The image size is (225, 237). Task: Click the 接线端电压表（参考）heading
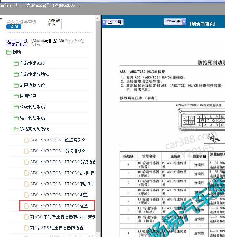pos(139,98)
